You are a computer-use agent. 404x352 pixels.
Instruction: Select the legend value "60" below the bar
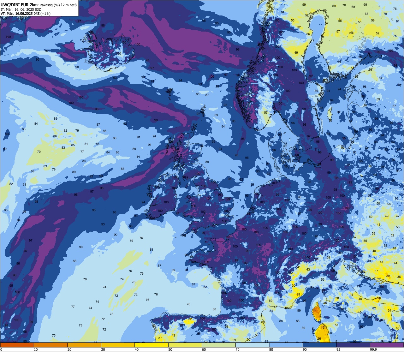click(204, 349)
